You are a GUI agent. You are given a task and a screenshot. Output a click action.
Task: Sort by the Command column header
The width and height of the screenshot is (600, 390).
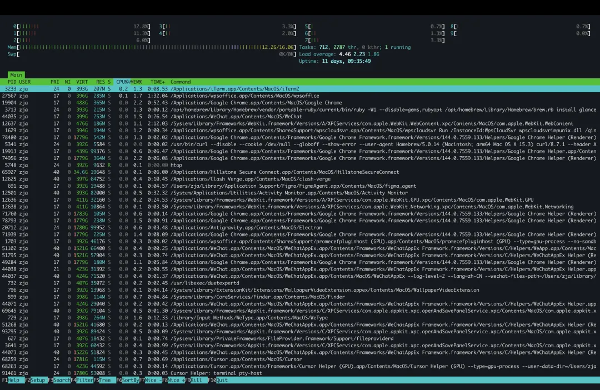point(181,82)
